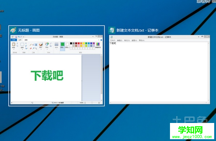The height and width of the screenshot is (141, 216).
Task: Click the Paint palette icon beside 无标题 - 画图
Action: click(13, 30)
